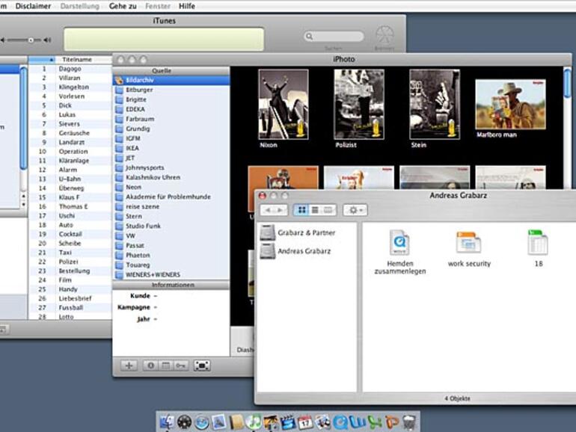Open the Finder action gear dropdown

[x=355, y=211]
